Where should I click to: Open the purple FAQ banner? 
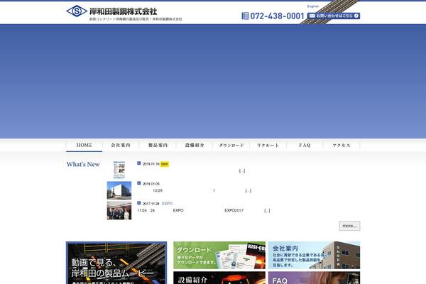coord(314,278)
